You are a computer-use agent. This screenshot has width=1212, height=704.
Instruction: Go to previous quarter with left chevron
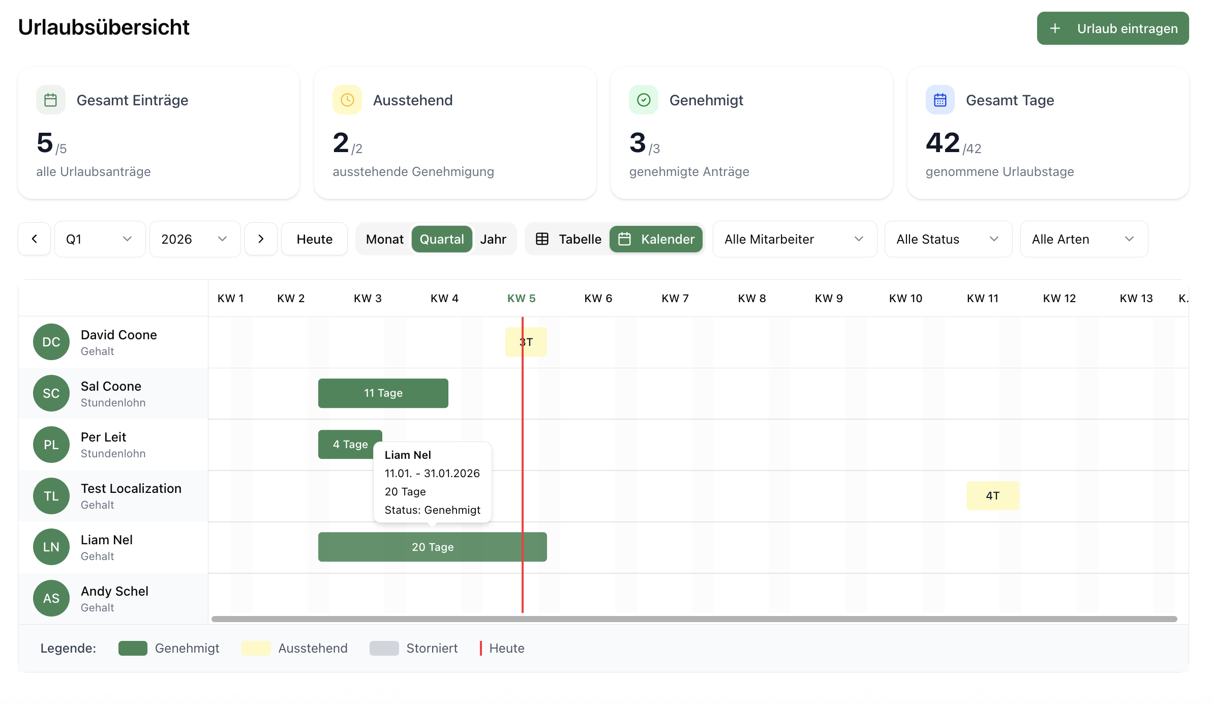(34, 239)
